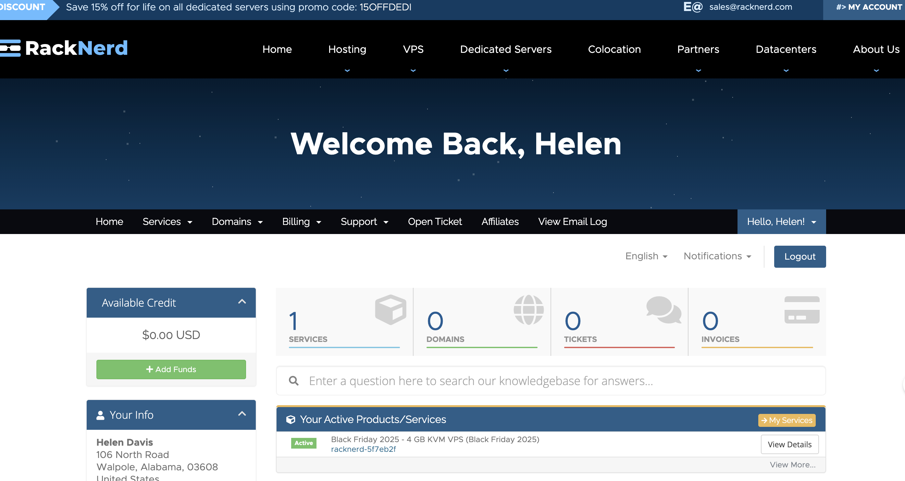The width and height of the screenshot is (905, 481).
Task: Click the Welcome Back, Helen heading
Action: coord(456,144)
